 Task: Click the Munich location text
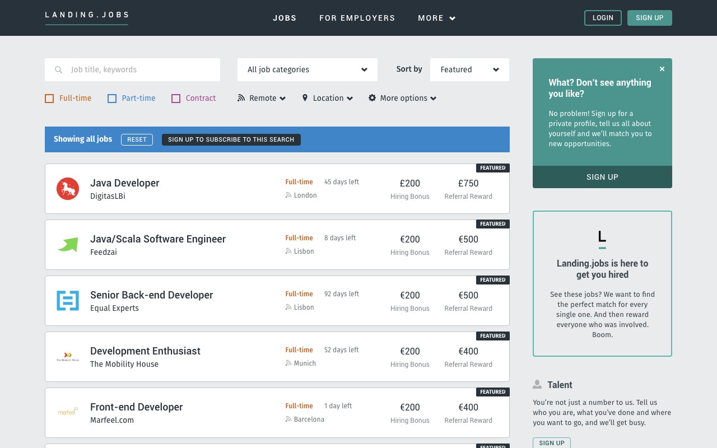click(x=305, y=363)
